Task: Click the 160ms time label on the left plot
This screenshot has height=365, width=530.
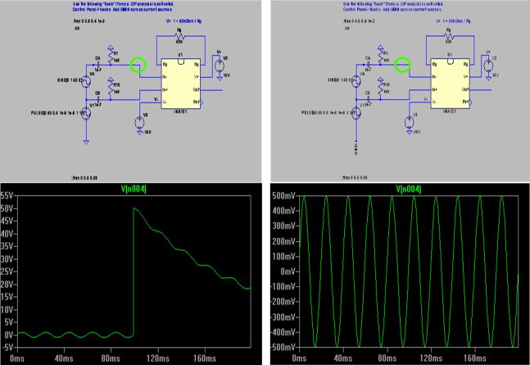Action: [x=205, y=358]
